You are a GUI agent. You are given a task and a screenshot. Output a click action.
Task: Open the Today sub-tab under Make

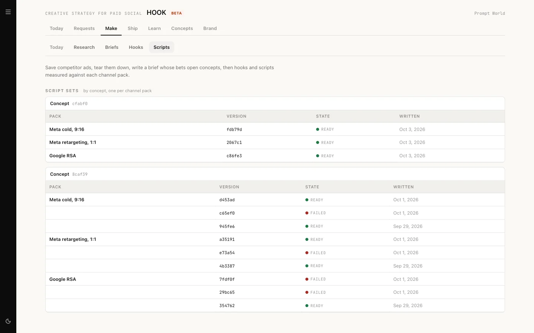click(56, 47)
